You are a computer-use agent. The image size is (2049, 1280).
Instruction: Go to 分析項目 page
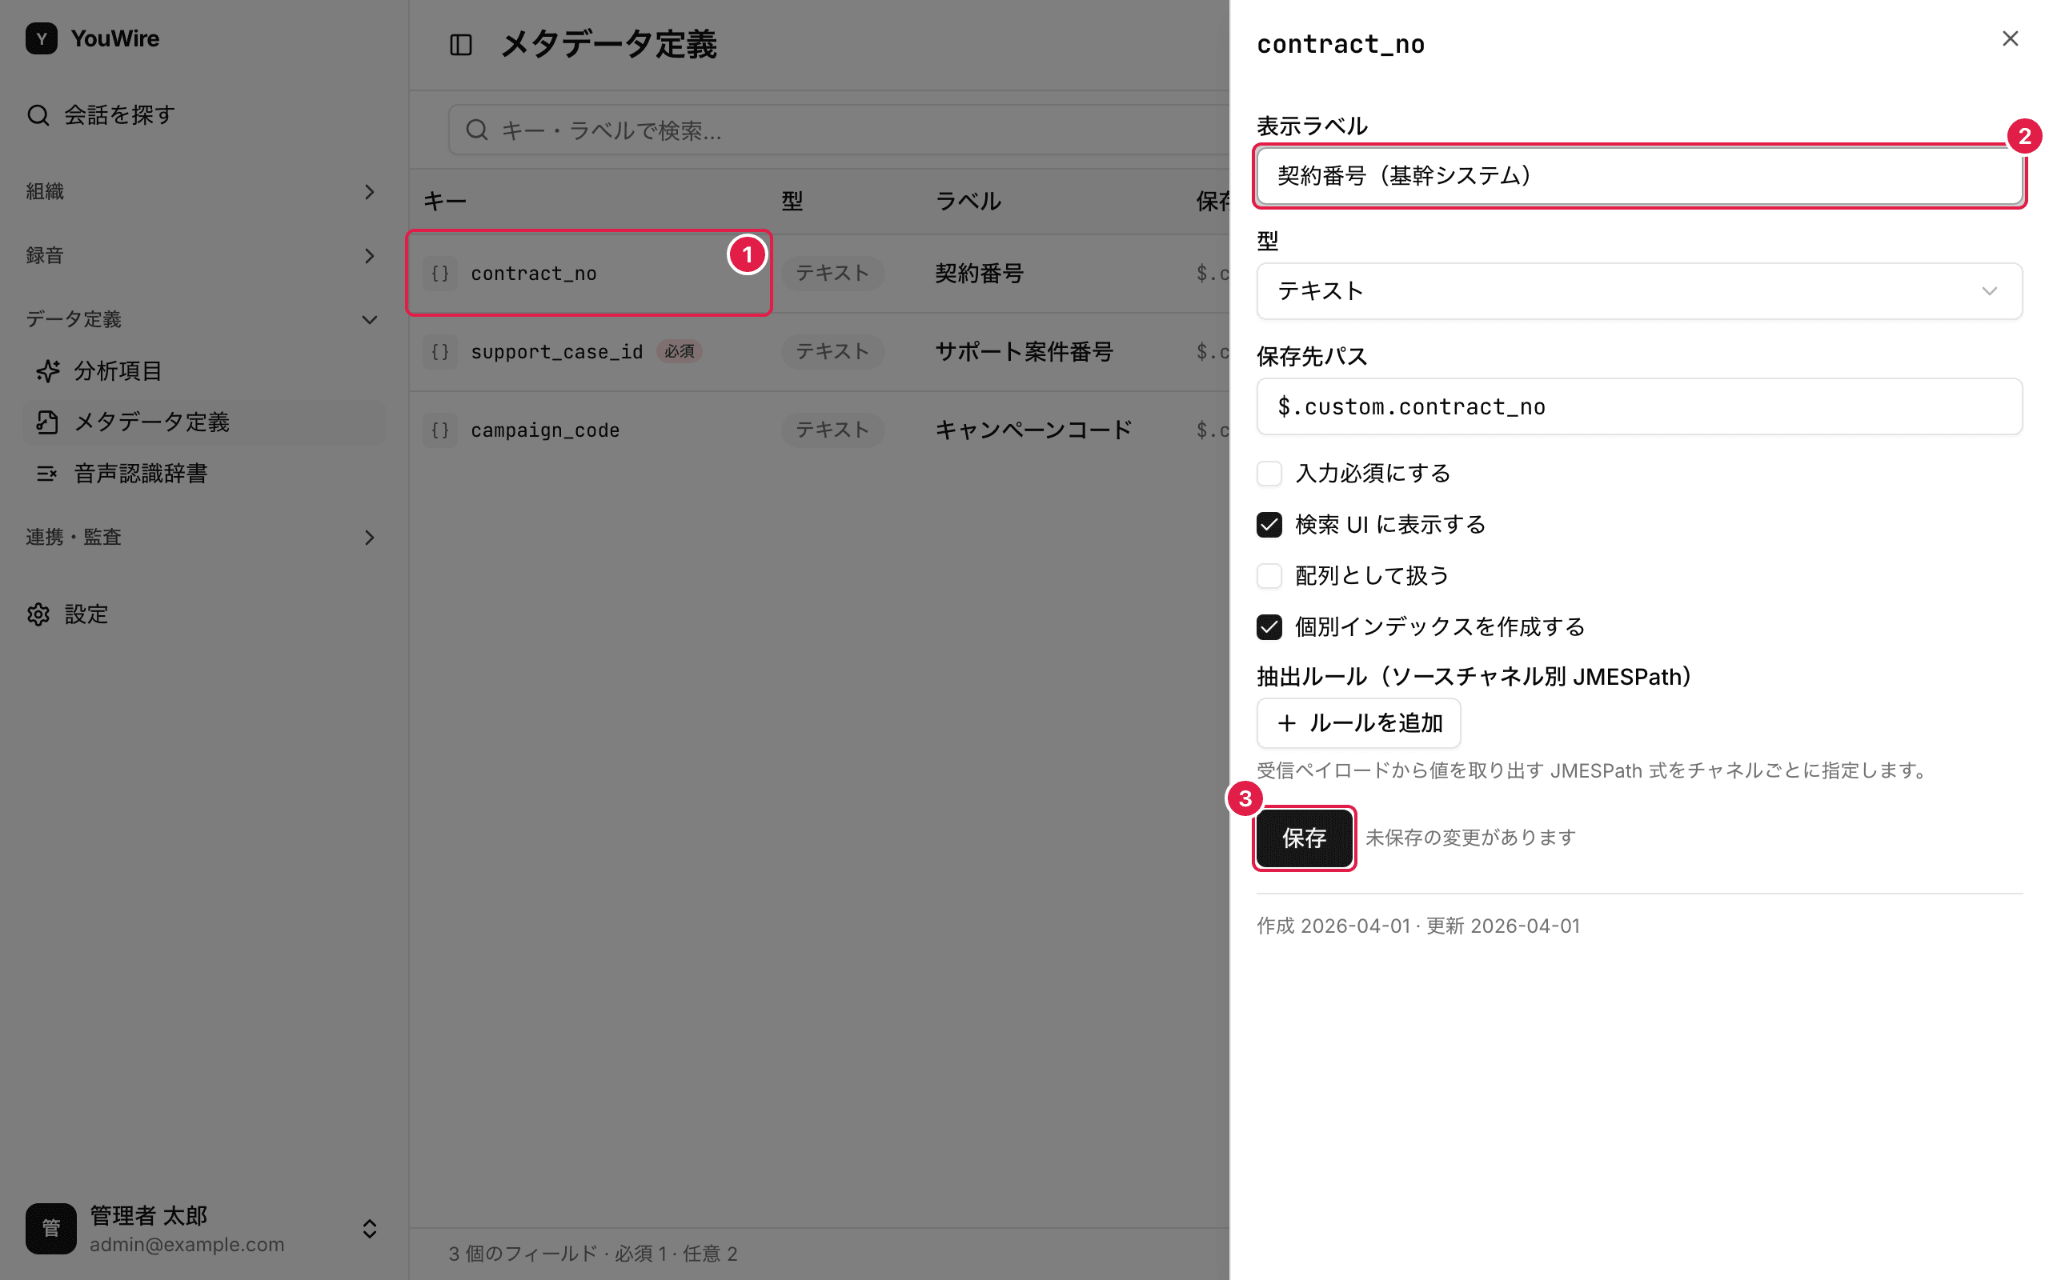point(203,370)
